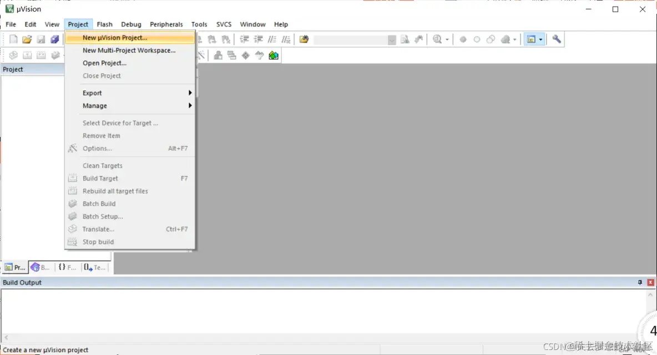Click Options menu entry with Alt+F7
This screenshot has height=355, width=657.
point(130,148)
